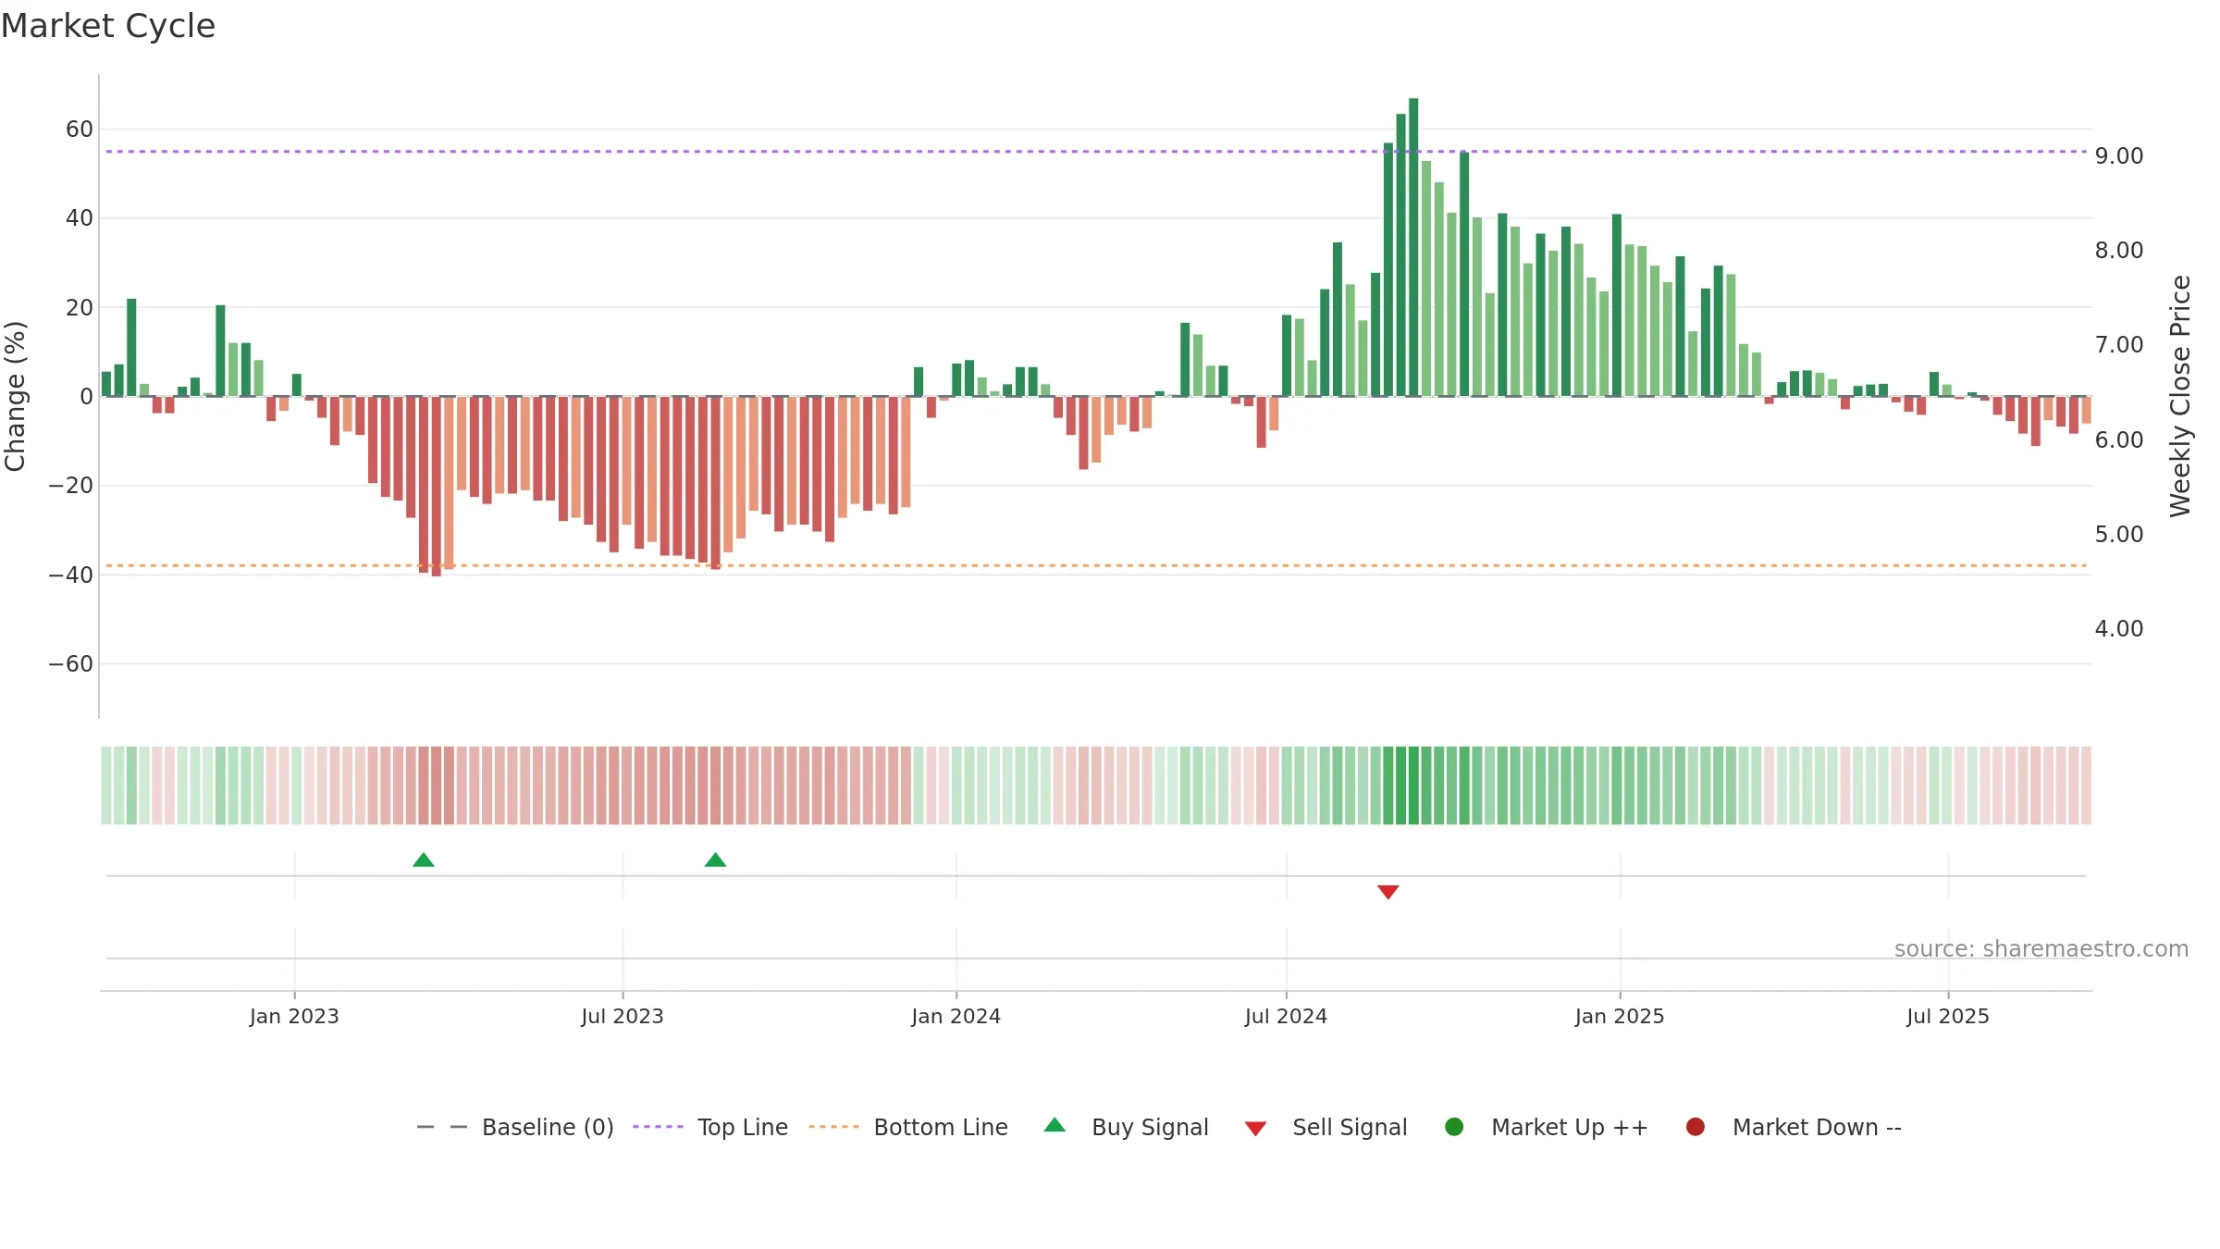
Task: Toggle the Bottom Line legend label
Action: (x=941, y=1127)
